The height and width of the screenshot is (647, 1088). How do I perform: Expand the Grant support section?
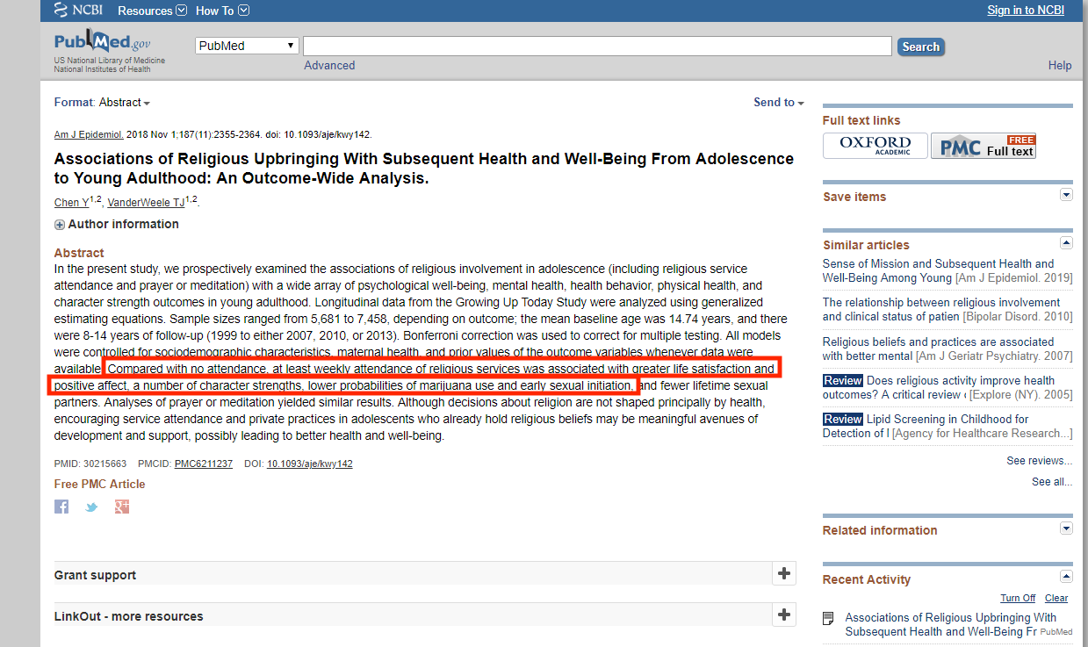pyautogui.click(x=784, y=574)
